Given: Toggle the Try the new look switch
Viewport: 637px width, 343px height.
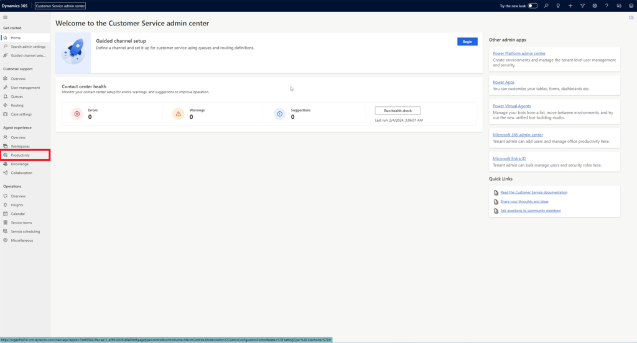Looking at the screenshot, I should (533, 6).
